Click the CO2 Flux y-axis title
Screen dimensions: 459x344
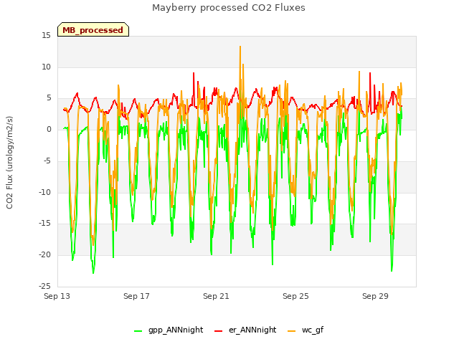pos(9,163)
